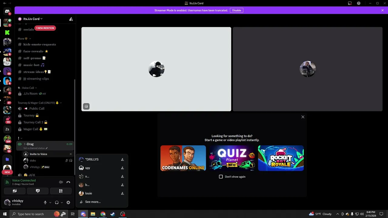Open Steam from the taskbar
Image resolution: width=388 pixels, height=218 pixels.
point(112,214)
